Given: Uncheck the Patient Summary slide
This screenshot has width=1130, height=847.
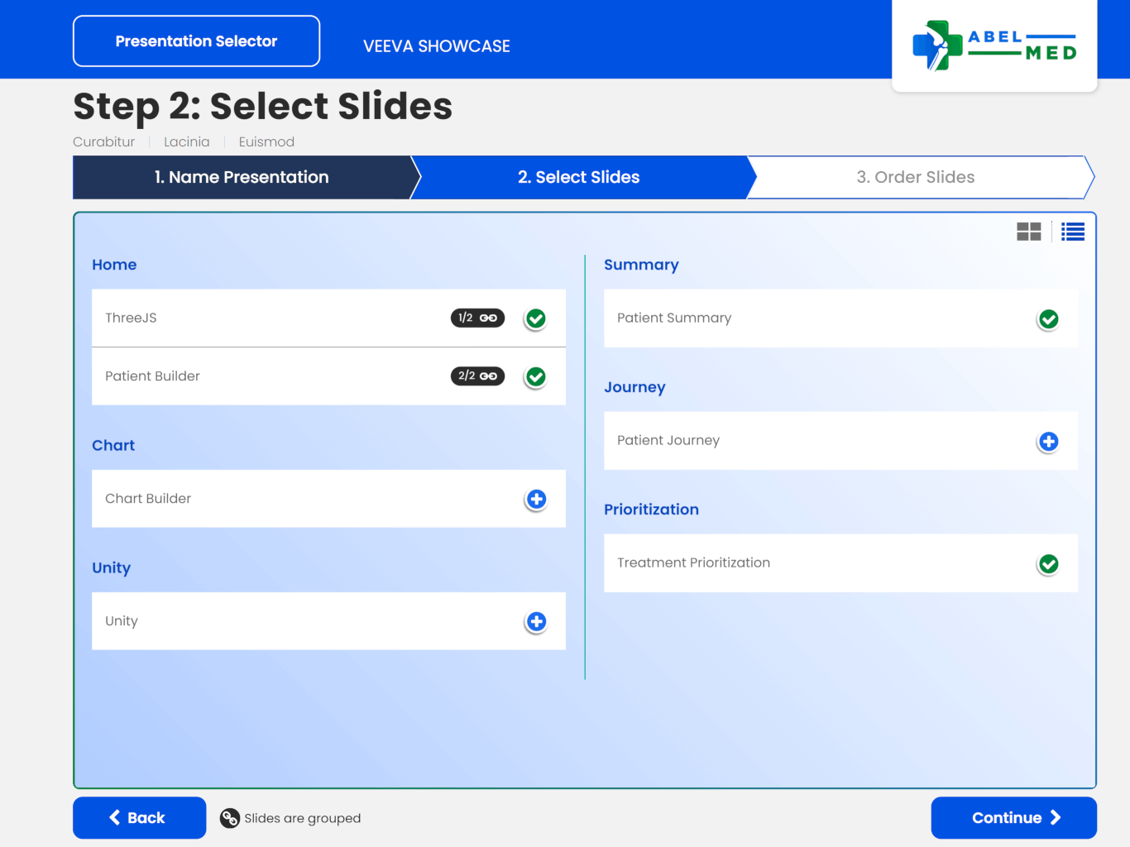Looking at the screenshot, I should point(1048,319).
